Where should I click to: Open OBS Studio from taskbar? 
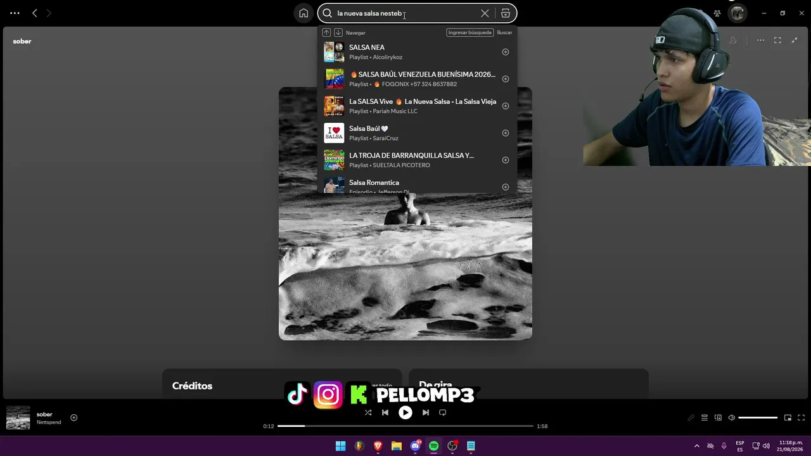(x=452, y=446)
